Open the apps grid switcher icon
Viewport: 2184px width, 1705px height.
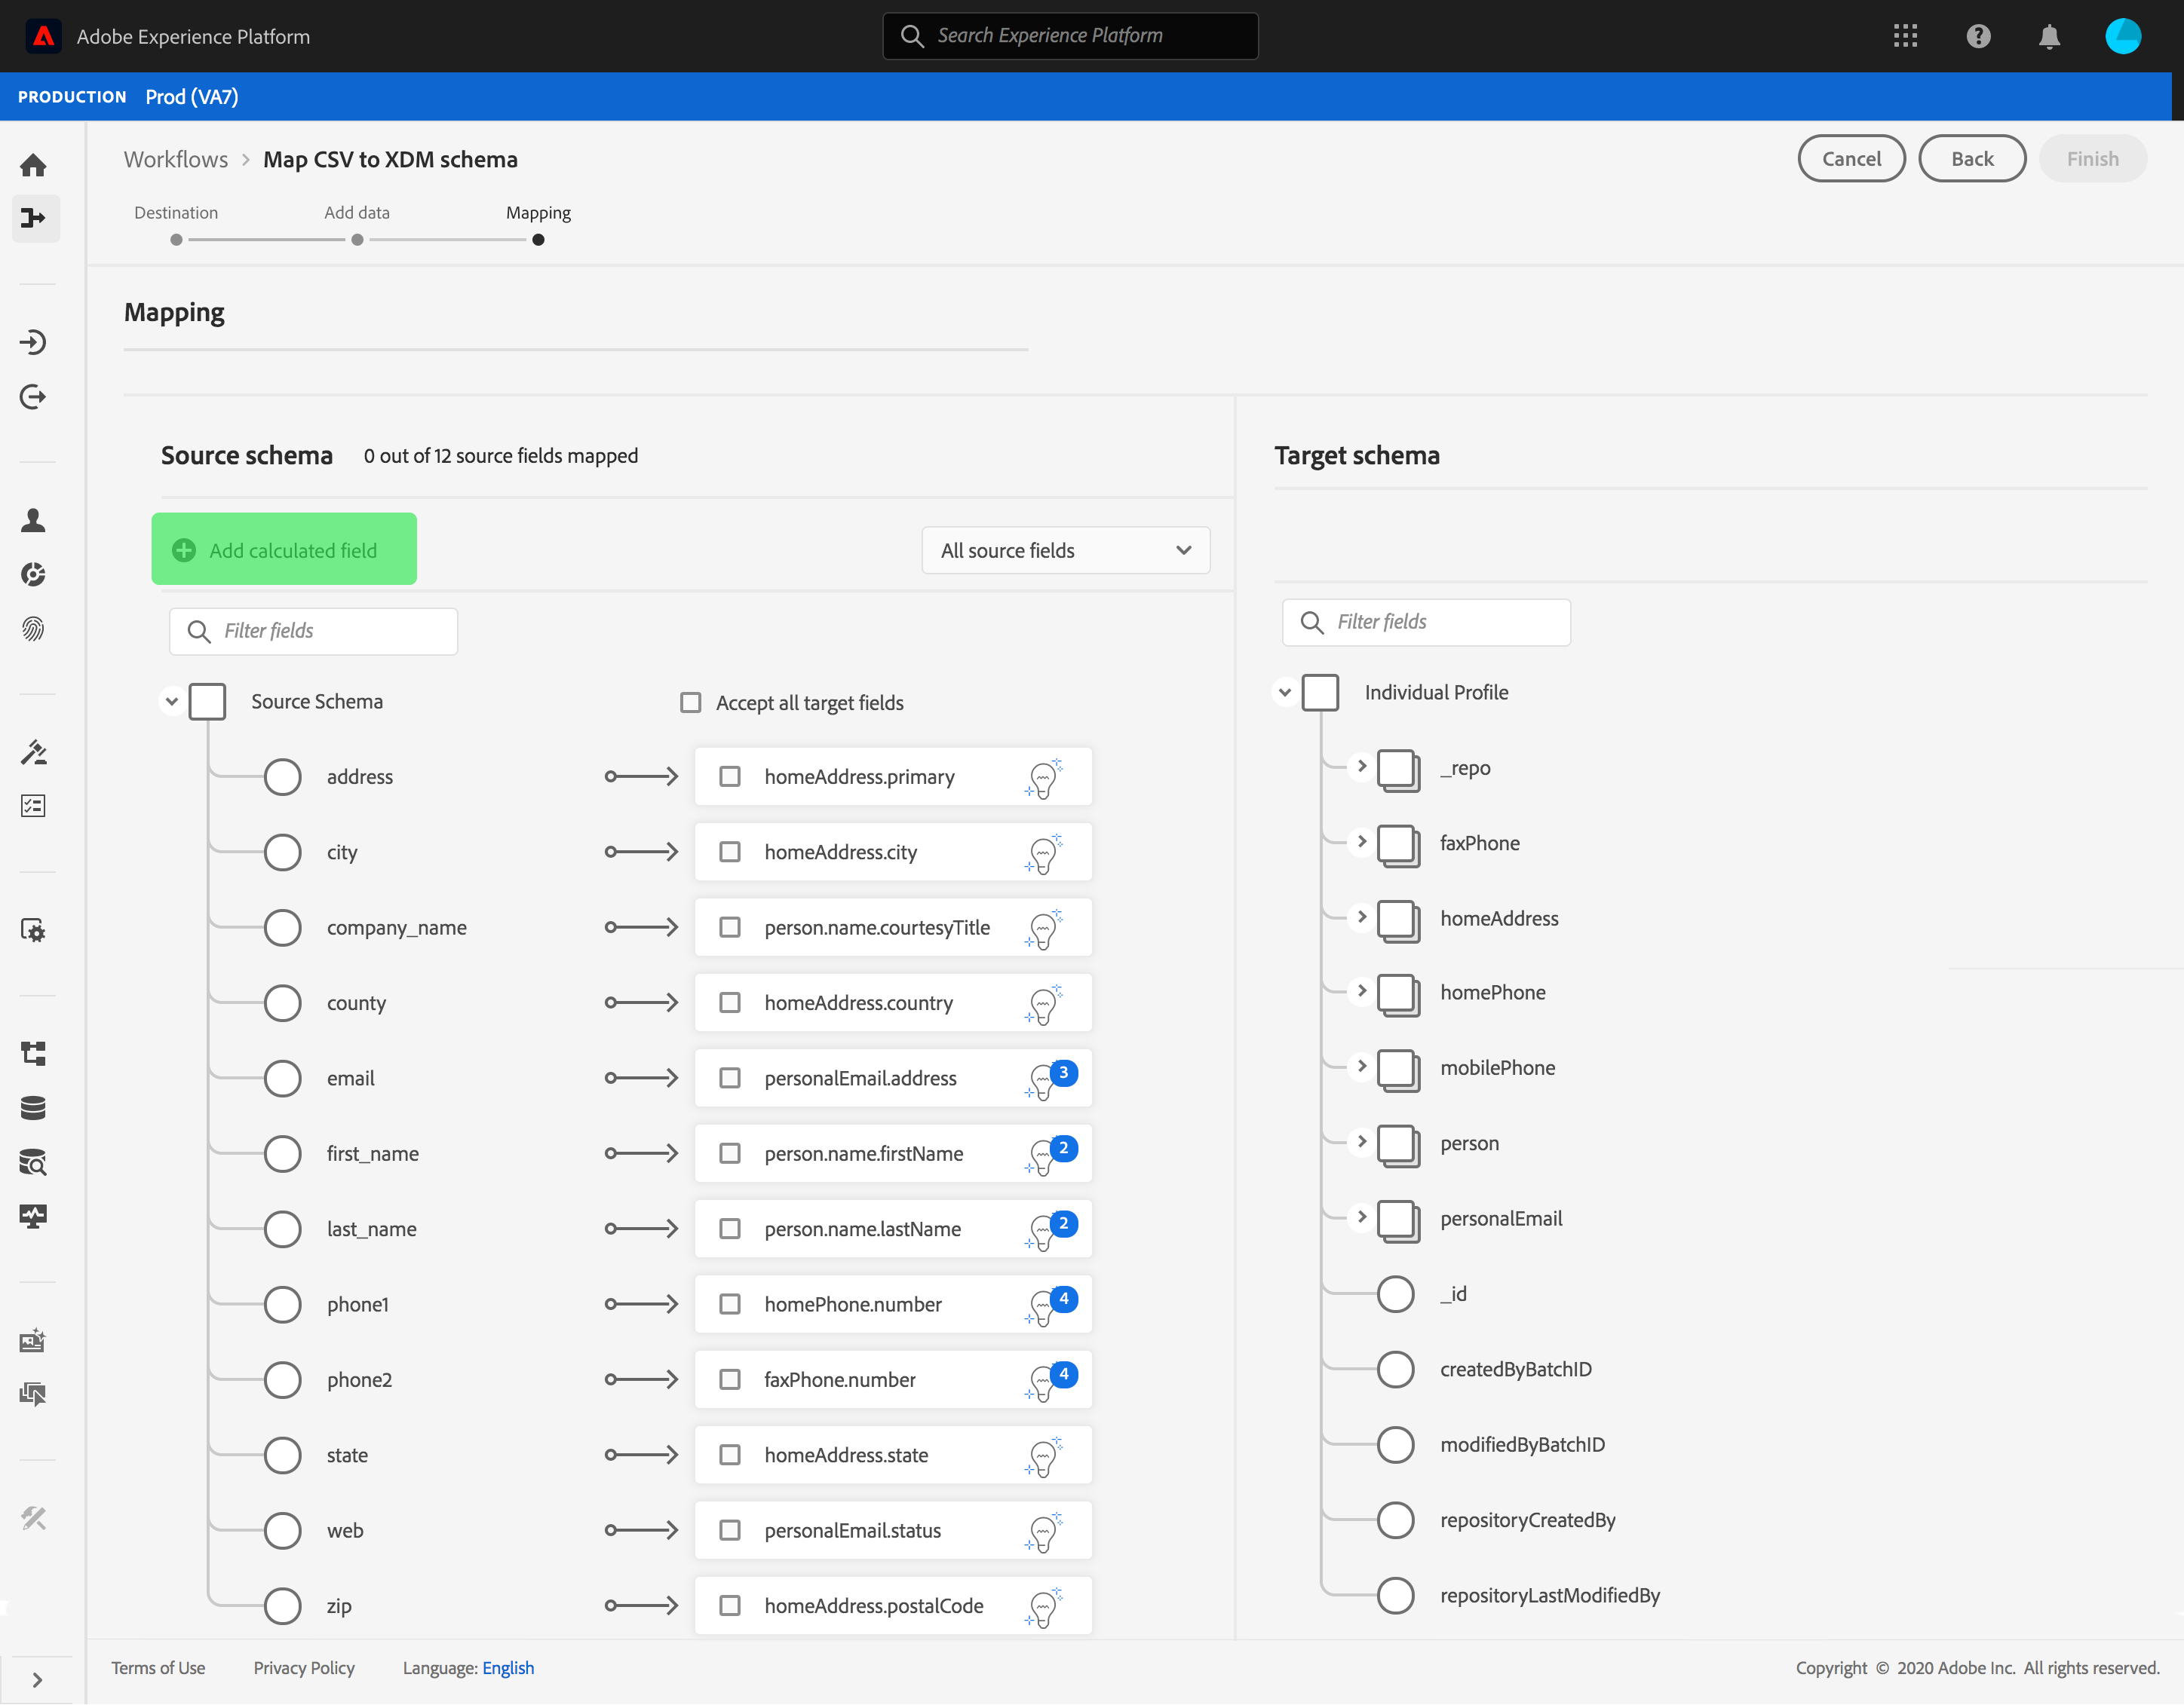click(1905, 37)
